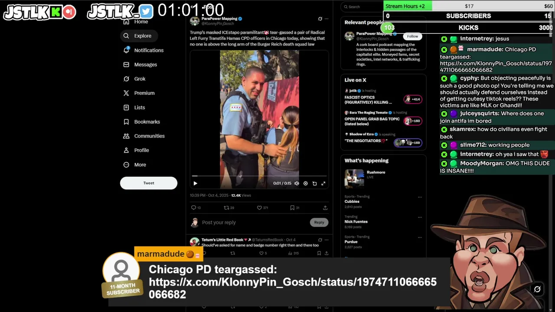Like the post with 371 likes
Image resolution: width=555 pixels, height=312 pixels.
[262, 208]
